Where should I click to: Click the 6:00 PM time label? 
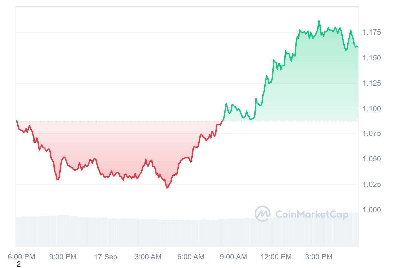pyautogui.click(x=21, y=257)
